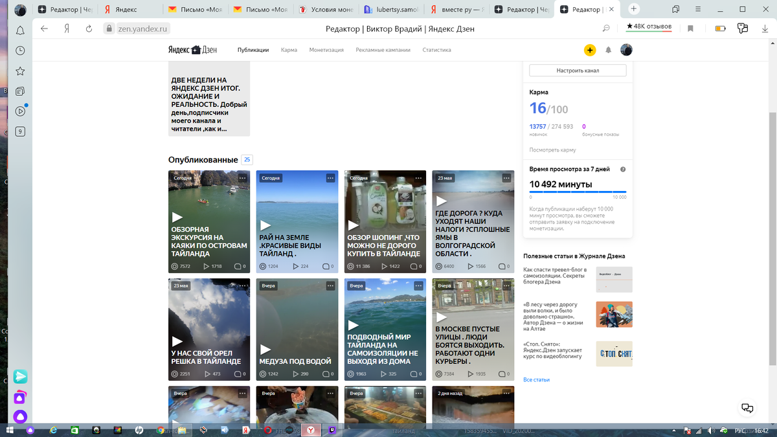
Task: Open the HP icon in the taskbar
Action: [x=139, y=430]
